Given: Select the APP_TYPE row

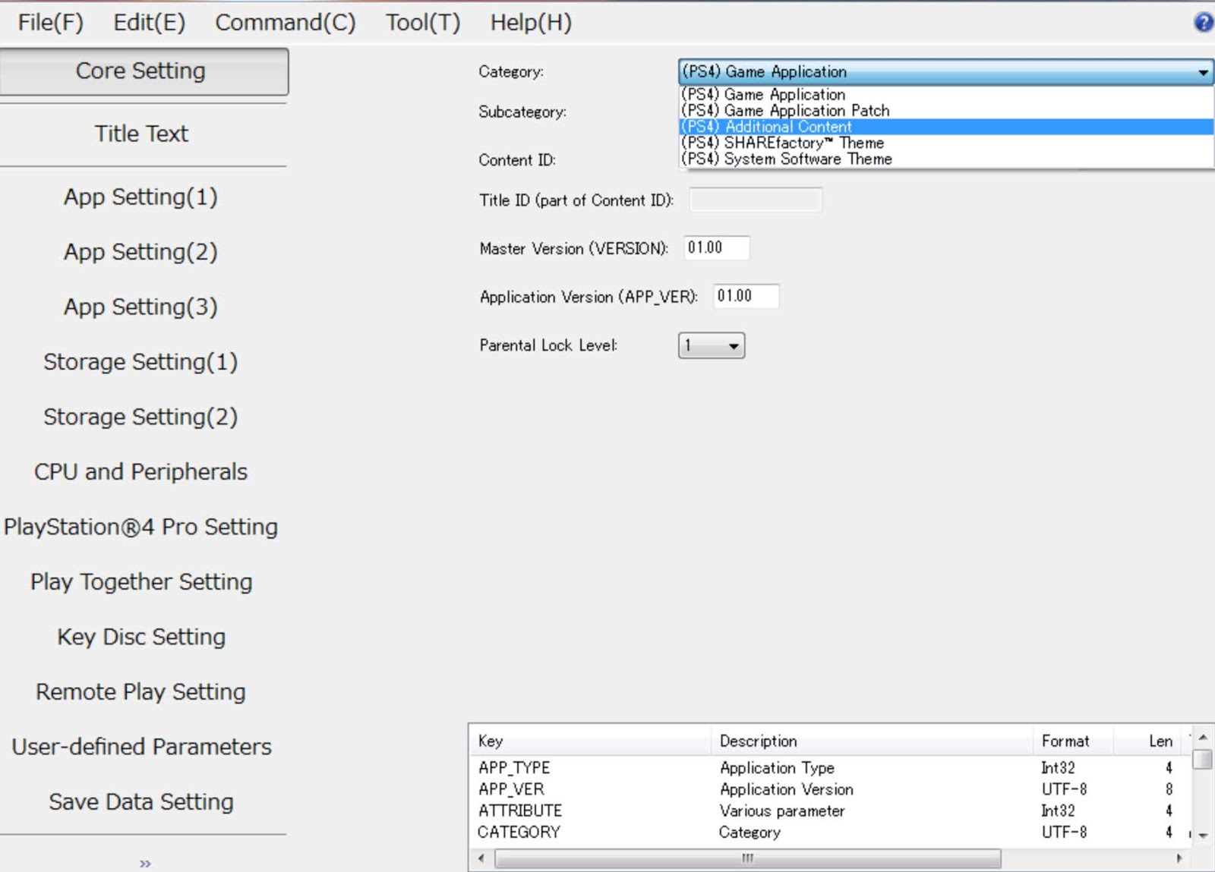Looking at the screenshot, I should point(830,767).
